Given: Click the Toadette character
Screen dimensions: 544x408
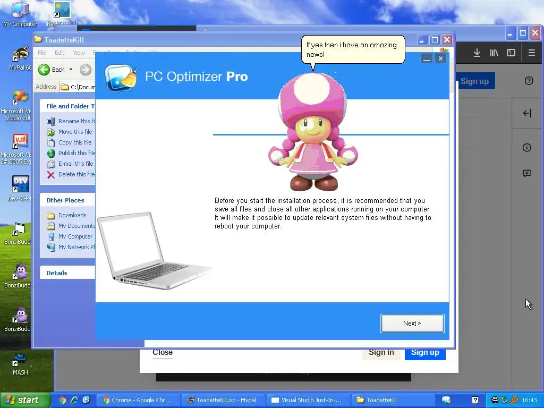Looking at the screenshot, I should pos(313,132).
